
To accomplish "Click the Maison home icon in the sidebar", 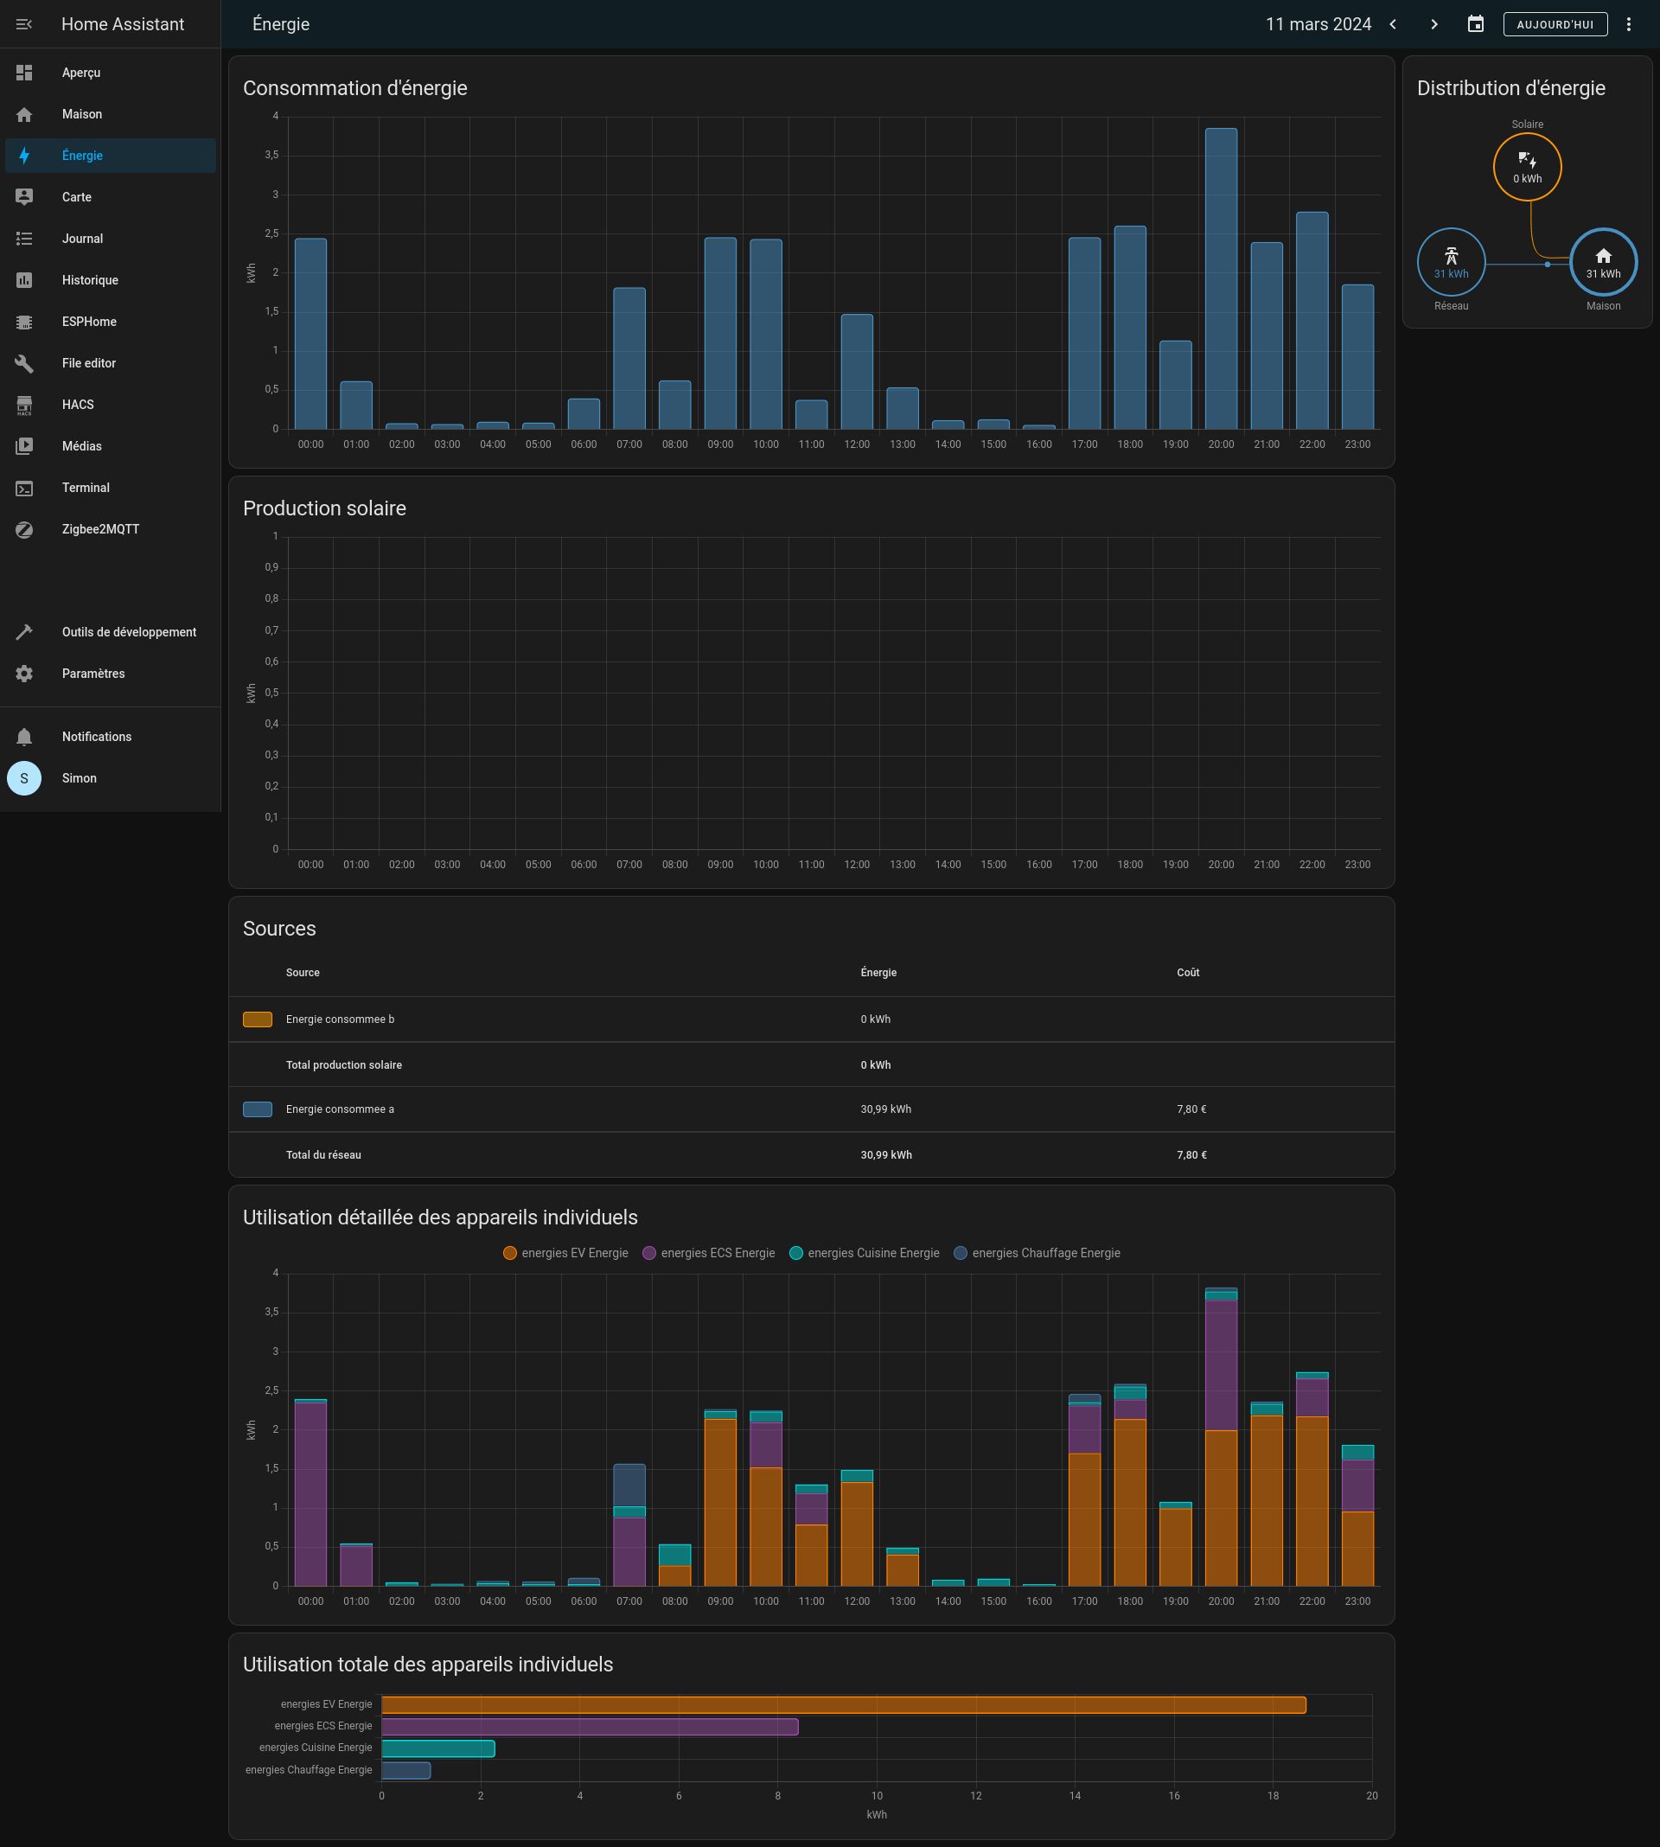I will [24, 114].
